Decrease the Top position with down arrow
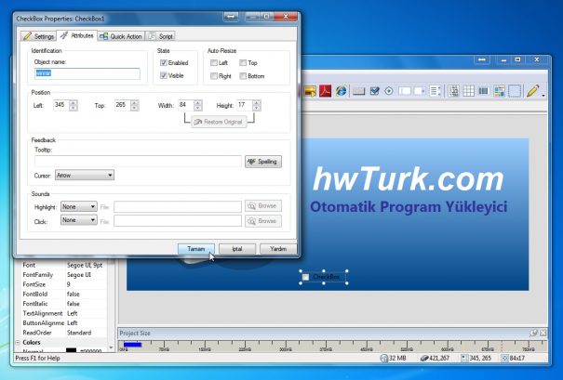This screenshot has height=380, width=563. (x=135, y=108)
